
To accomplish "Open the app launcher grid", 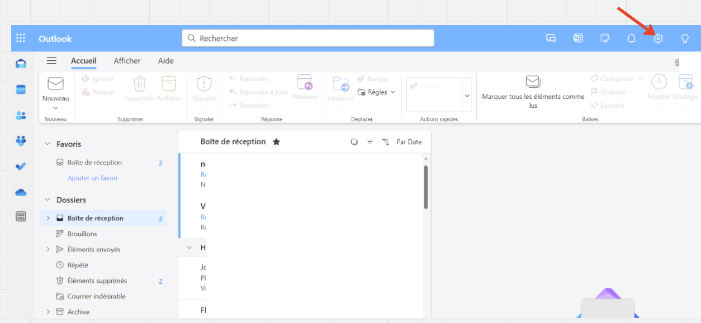I will pyautogui.click(x=21, y=39).
